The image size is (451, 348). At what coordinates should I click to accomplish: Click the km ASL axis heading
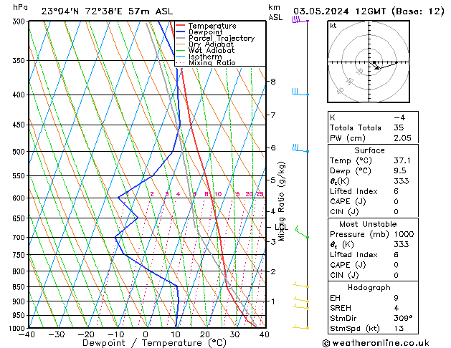point(275,12)
